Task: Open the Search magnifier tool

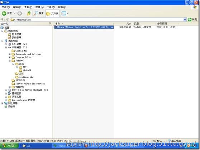Action: click(x=38, y=13)
